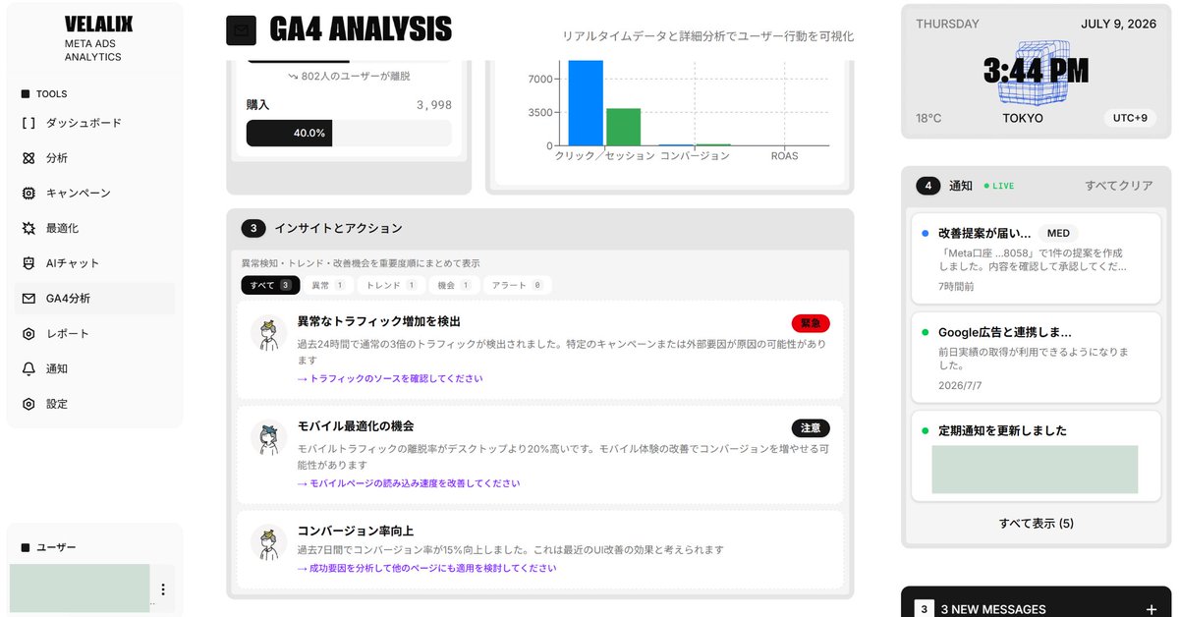Click the AIチャット bot icon
The height and width of the screenshot is (617, 1179).
(28, 263)
